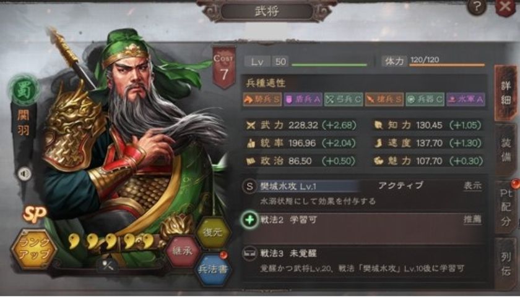
Task: Click 推薦 link for 戦法2
Action: 472,219
